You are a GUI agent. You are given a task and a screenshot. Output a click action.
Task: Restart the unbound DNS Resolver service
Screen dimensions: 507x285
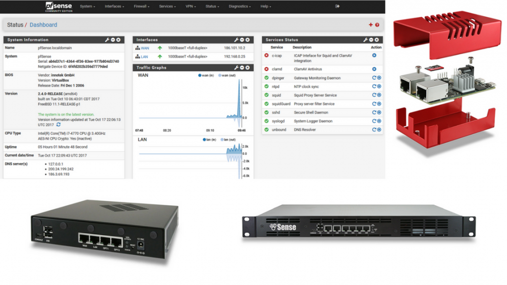pos(374,130)
